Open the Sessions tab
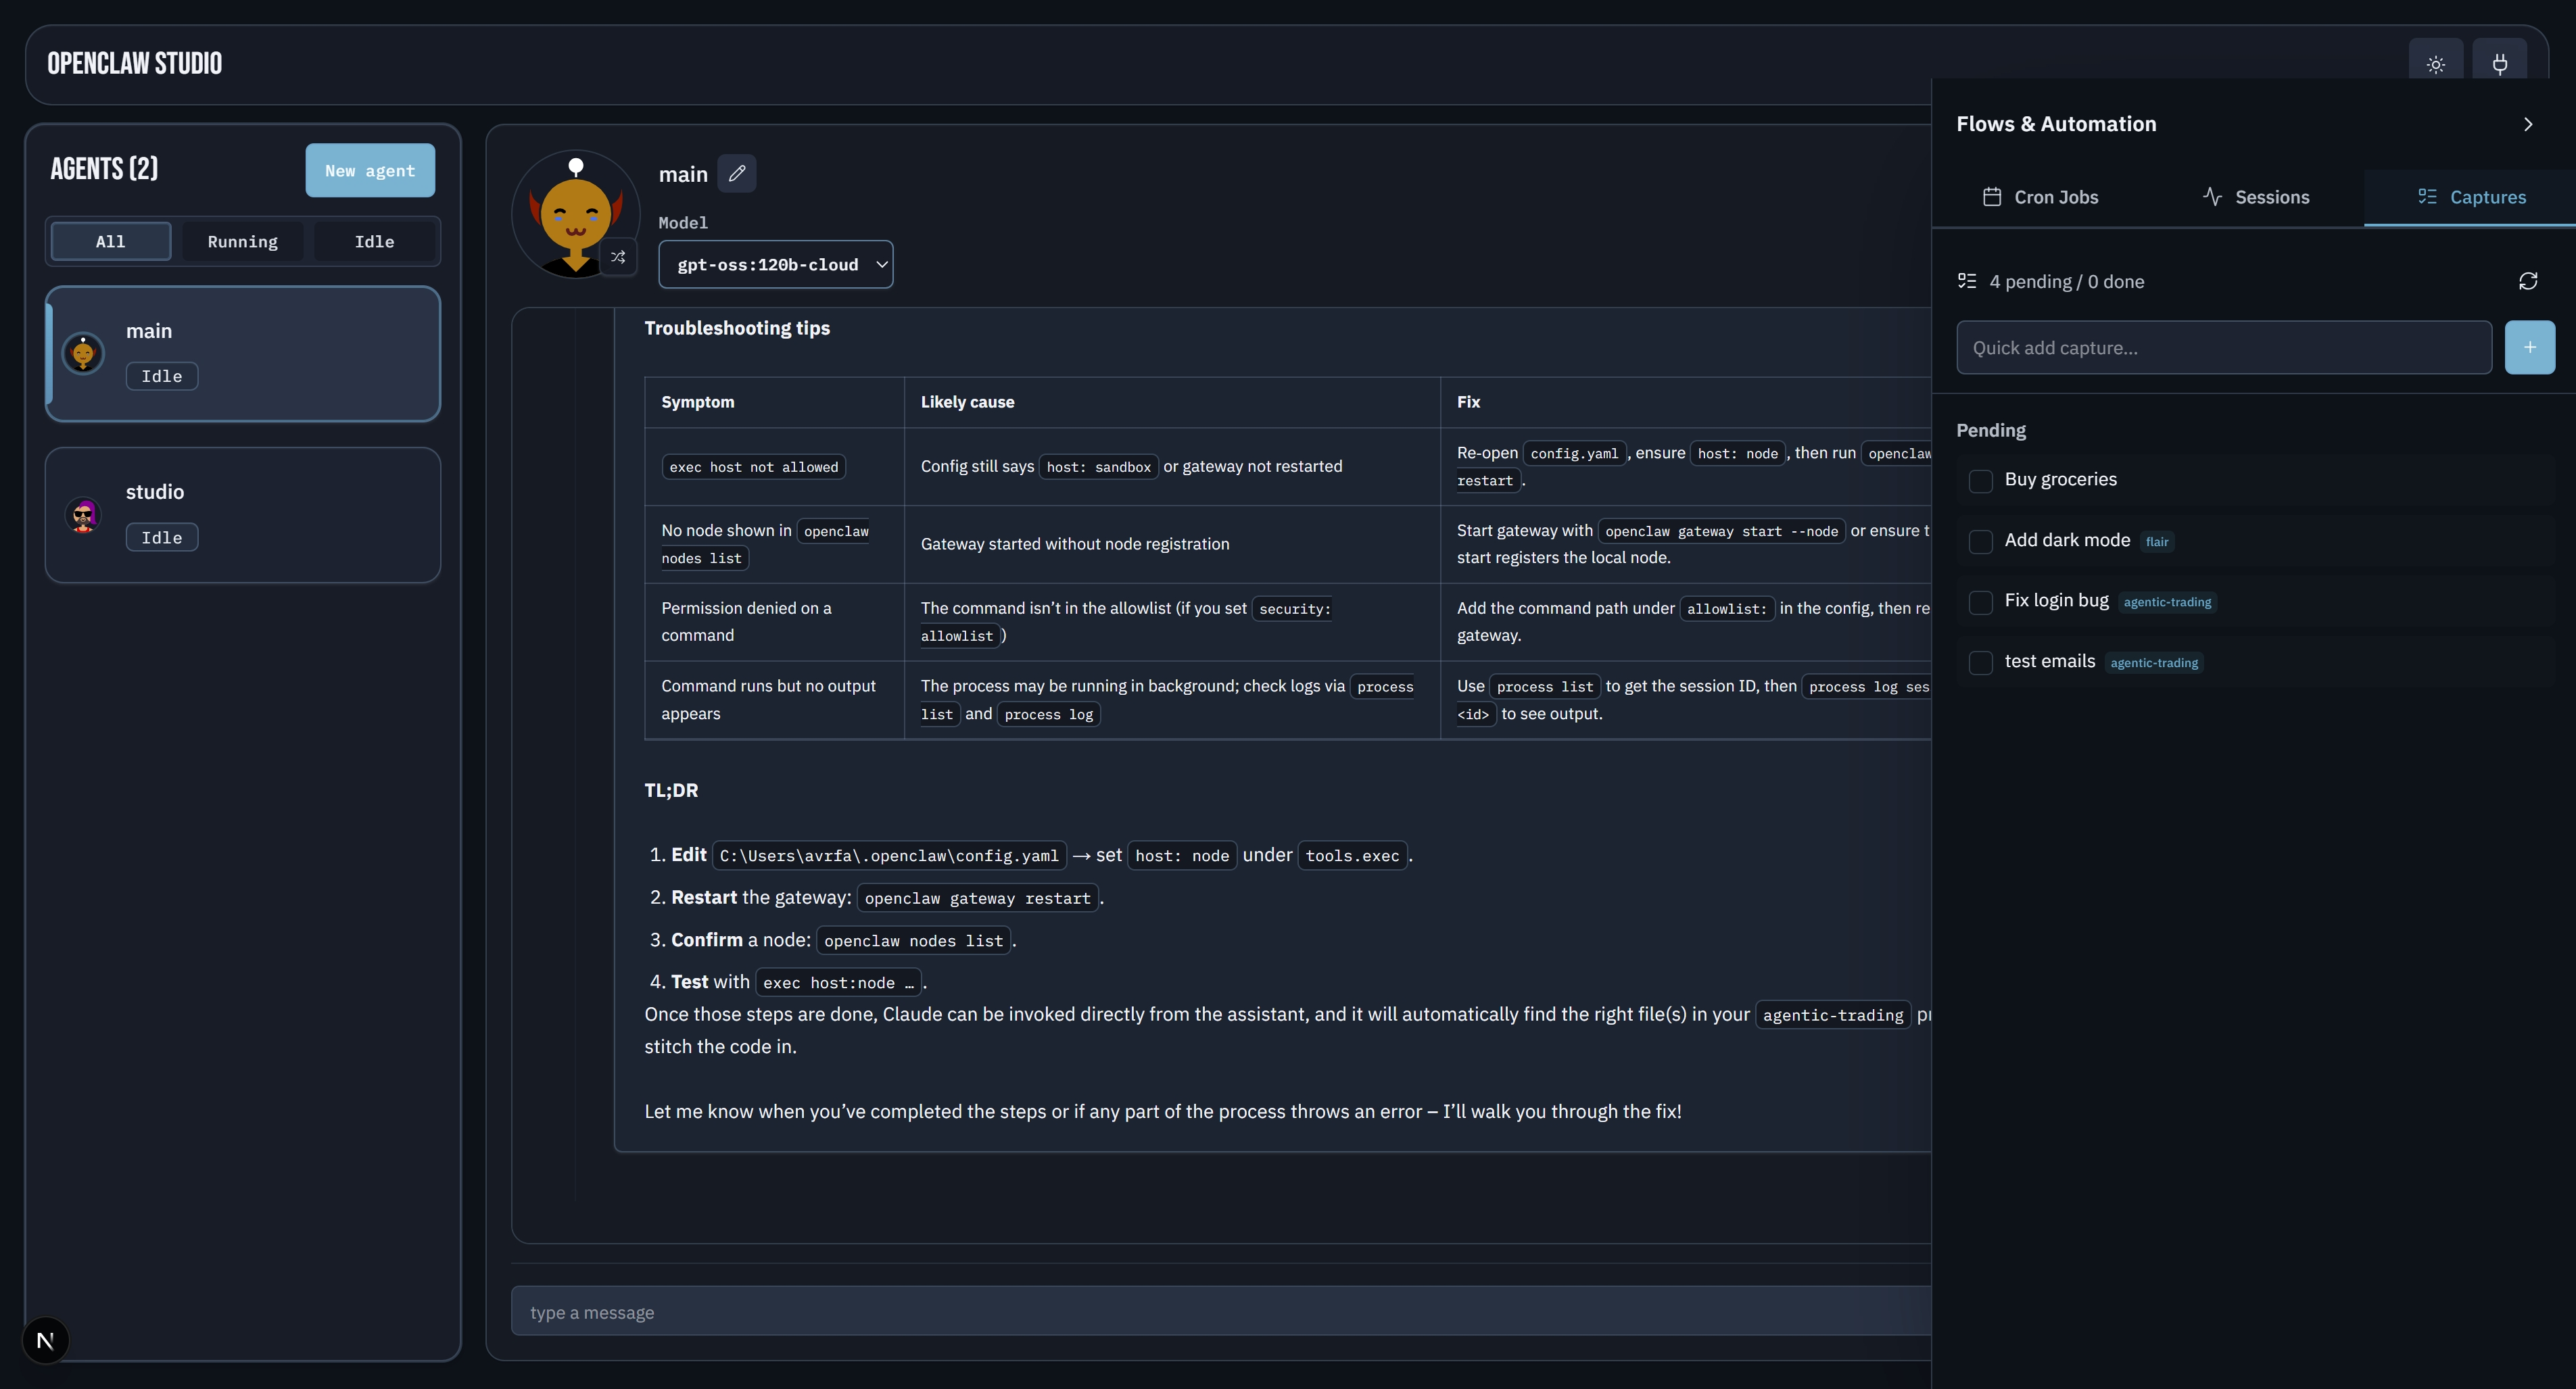This screenshot has width=2576, height=1389. tap(2256, 197)
